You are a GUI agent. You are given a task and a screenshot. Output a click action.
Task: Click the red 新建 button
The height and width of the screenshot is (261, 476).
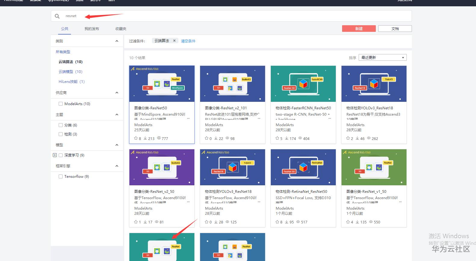(359, 29)
